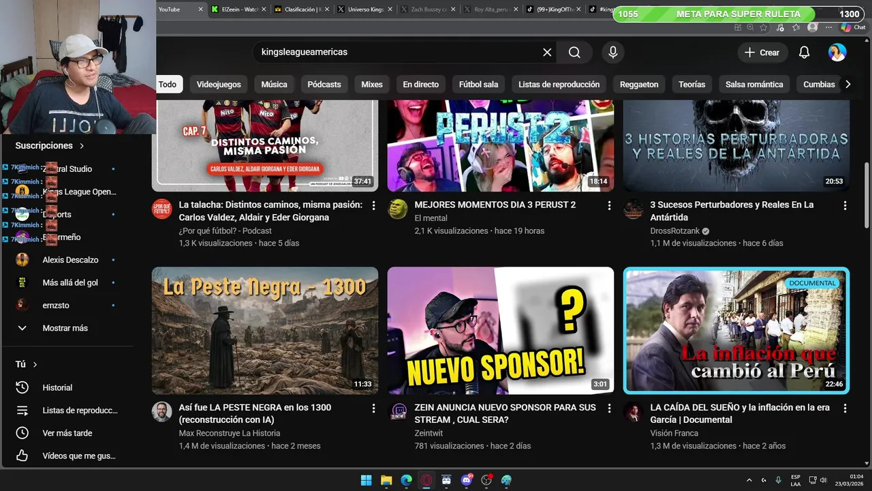Open the Max Reconstruye La Historia avatar
872x491 pixels.
[161, 412]
